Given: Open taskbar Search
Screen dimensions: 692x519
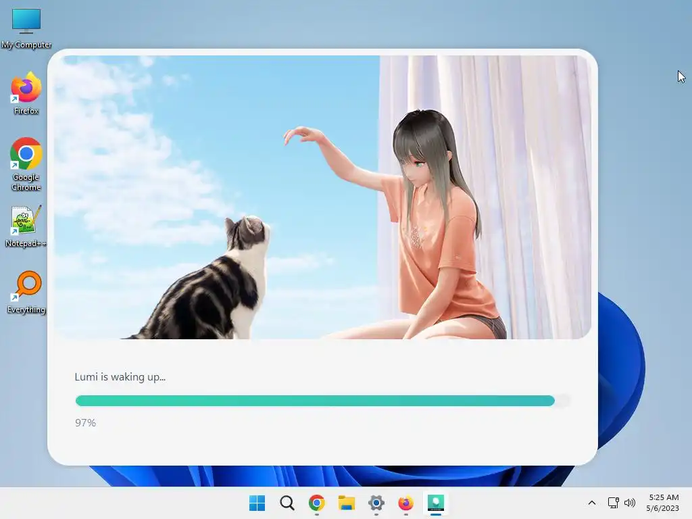Looking at the screenshot, I should point(287,503).
